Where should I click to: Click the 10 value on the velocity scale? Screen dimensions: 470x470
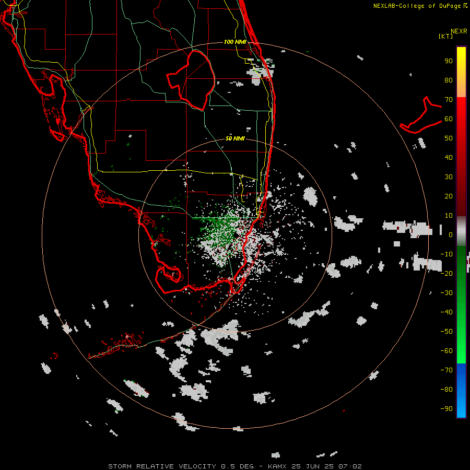click(449, 216)
